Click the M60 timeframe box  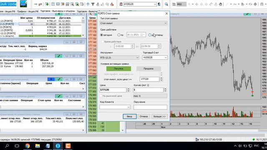click(x=181, y=4)
